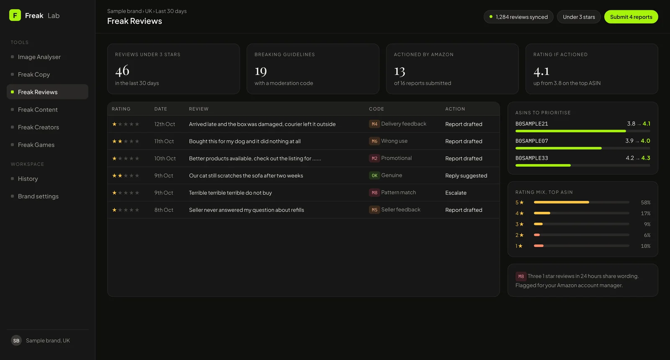Open Image Analyser tool
This screenshot has width=670, height=360.
click(x=47, y=57)
